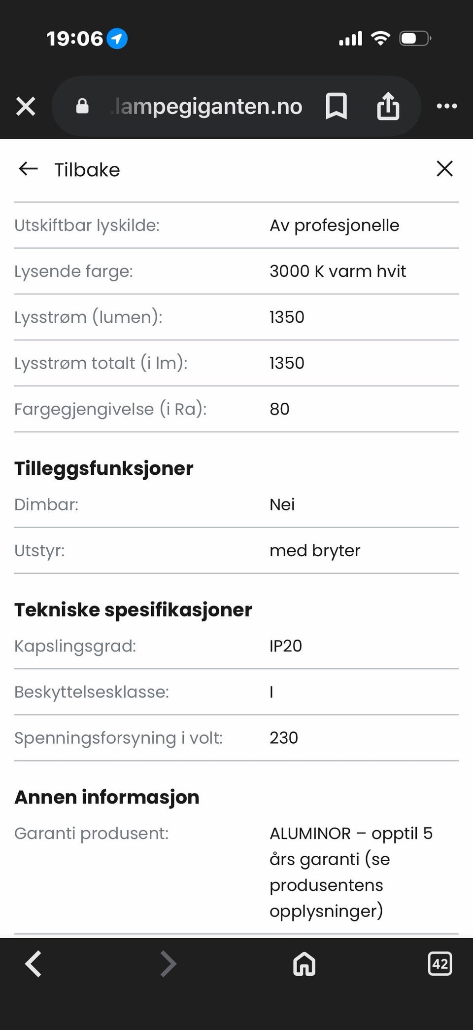The width and height of the screenshot is (473, 1030).
Task: Go back with bottom left chevron
Action: (x=34, y=963)
